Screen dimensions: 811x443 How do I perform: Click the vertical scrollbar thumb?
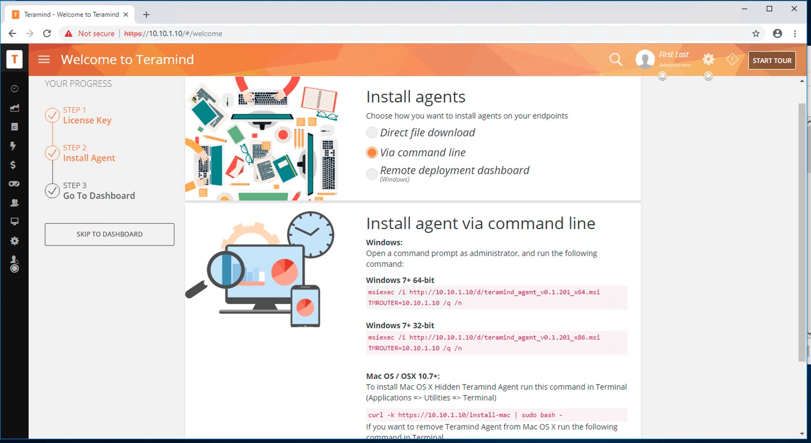pos(802,232)
